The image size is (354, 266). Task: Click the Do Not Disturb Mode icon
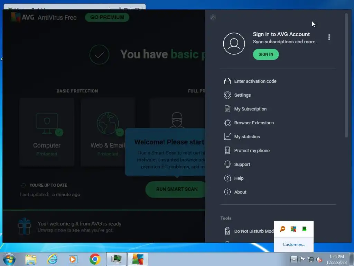(227, 231)
